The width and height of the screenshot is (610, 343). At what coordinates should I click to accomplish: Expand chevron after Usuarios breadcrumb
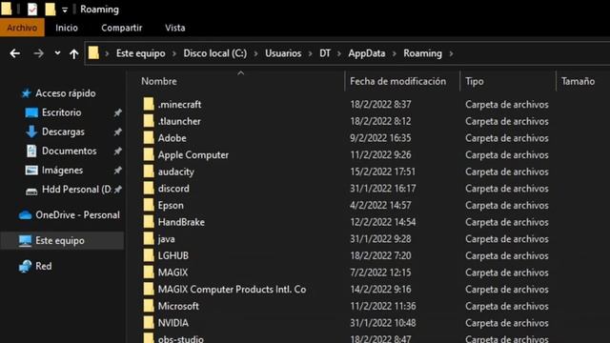pyautogui.click(x=310, y=53)
